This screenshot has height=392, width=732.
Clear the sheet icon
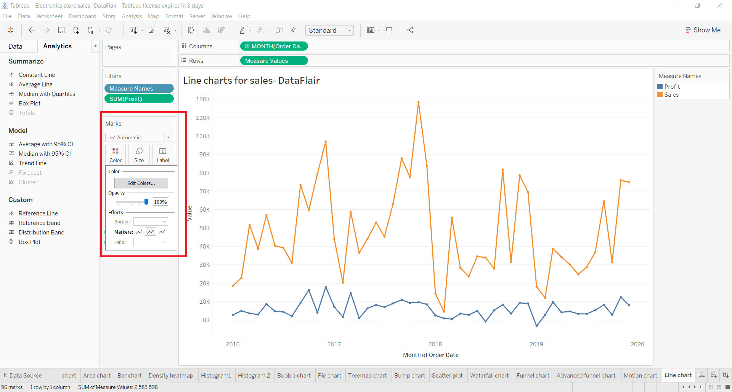(x=166, y=30)
